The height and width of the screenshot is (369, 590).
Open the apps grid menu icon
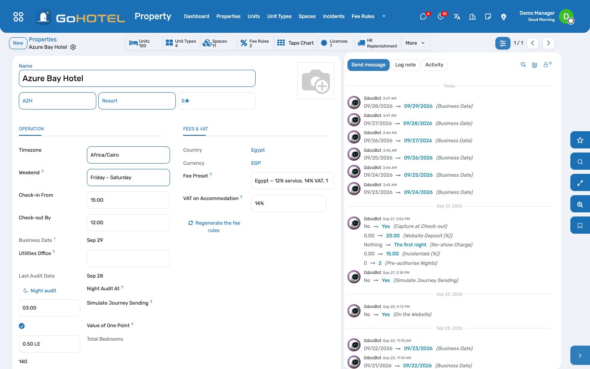tap(18, 16)
